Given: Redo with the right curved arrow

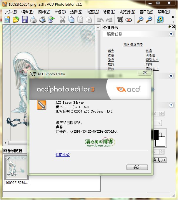Looking at the screenshot, I should (x=109, y=20).
